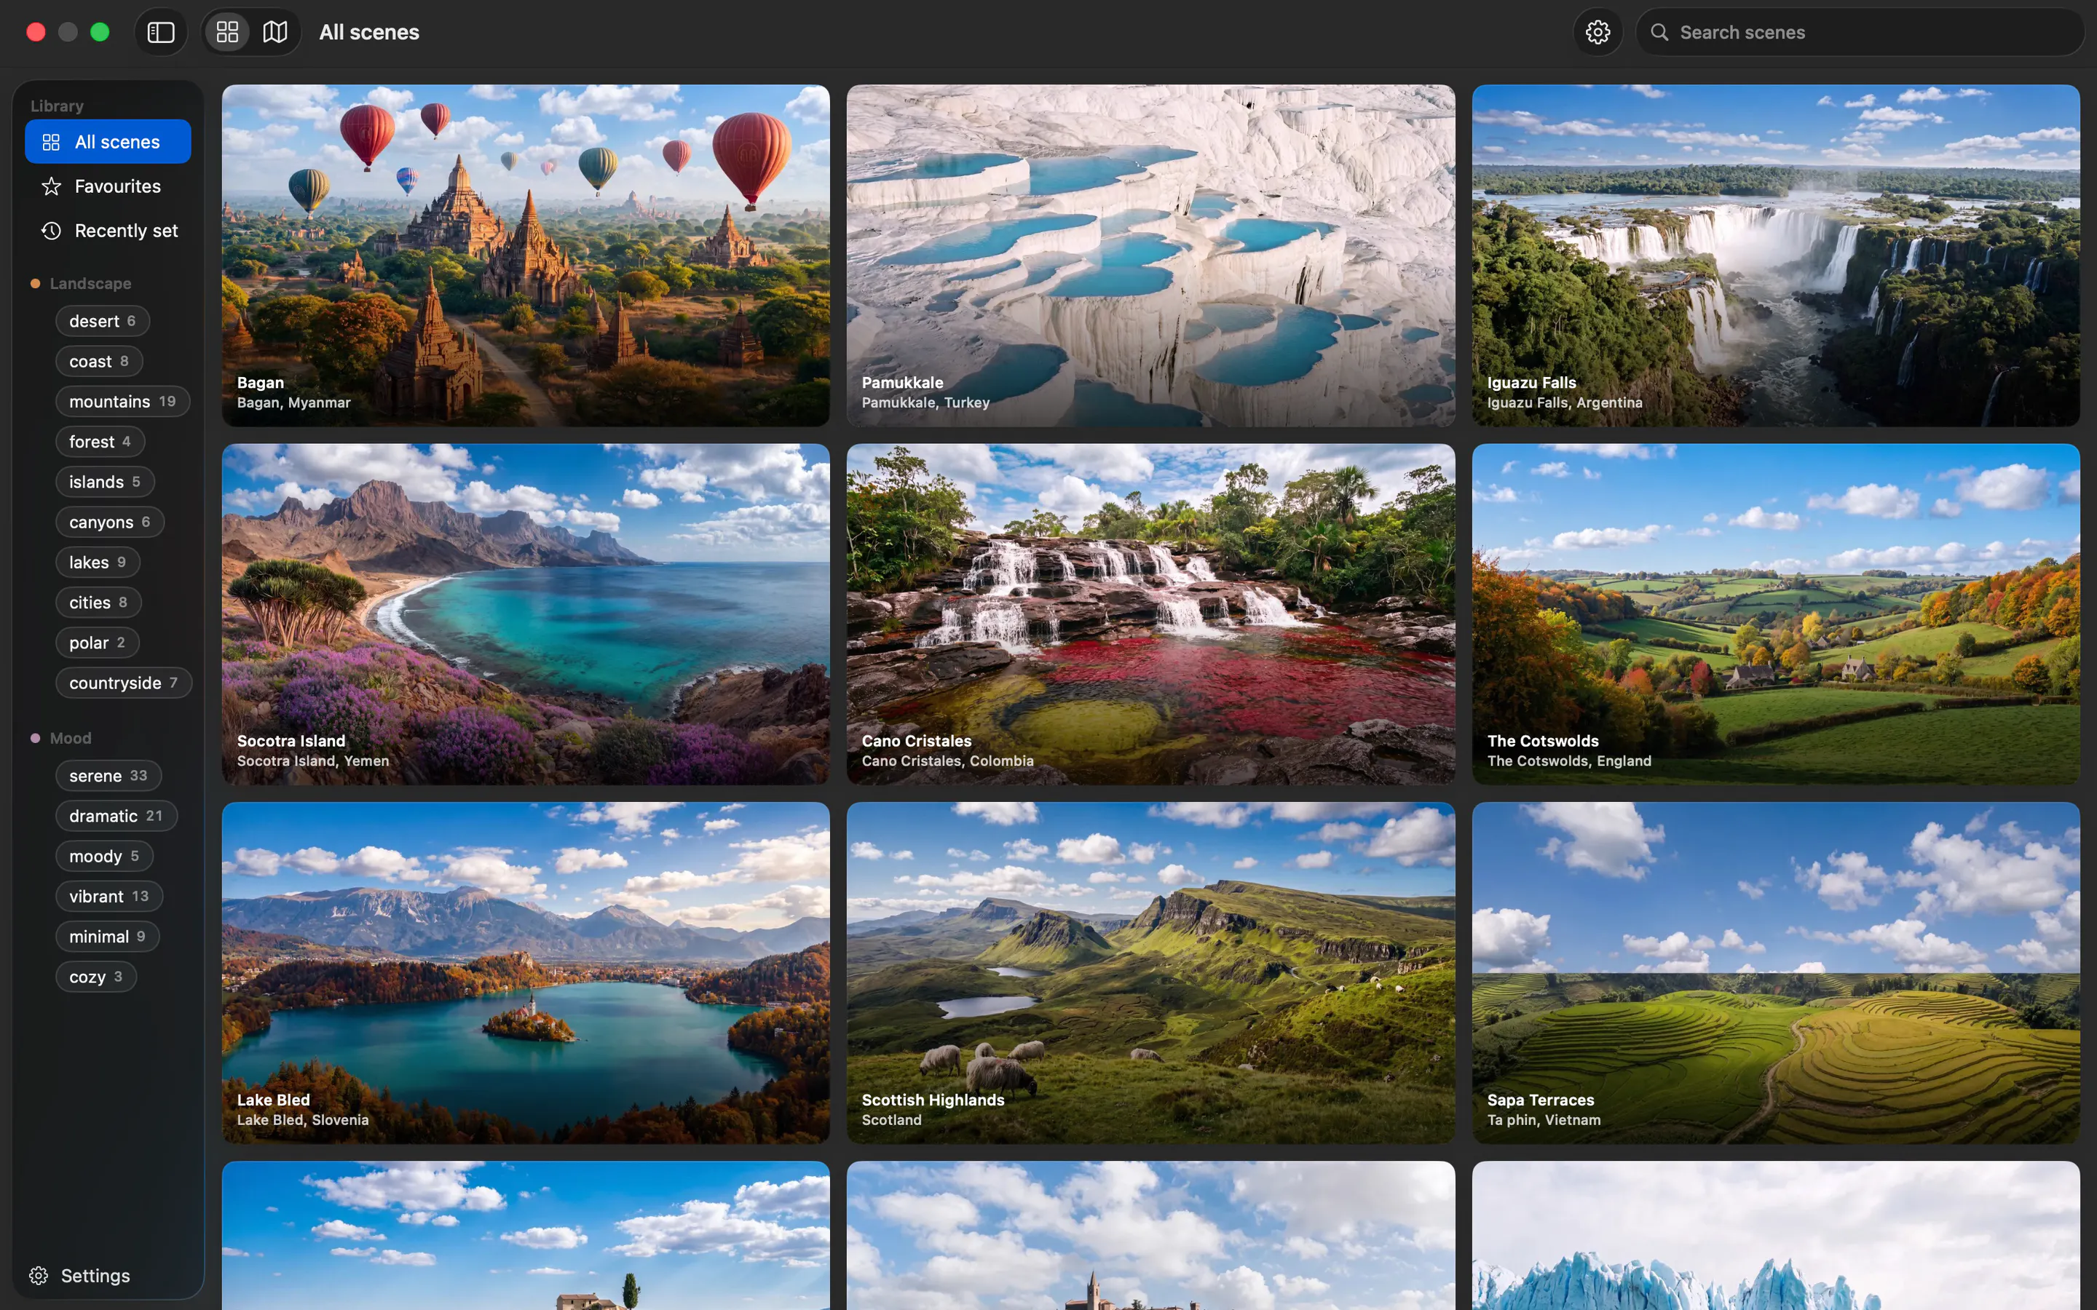The width and height of the screenshot is (2097, 1310).
Task: Click the 'All scenes' title in toolbar
Action: click(369, 32)
